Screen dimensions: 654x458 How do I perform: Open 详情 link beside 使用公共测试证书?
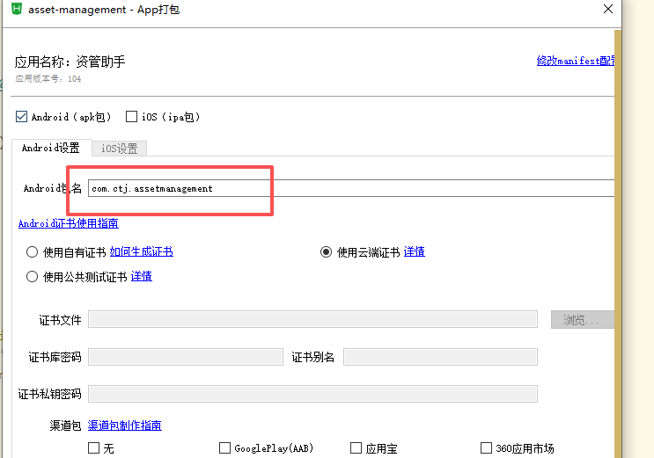click(x=141, y=276)
